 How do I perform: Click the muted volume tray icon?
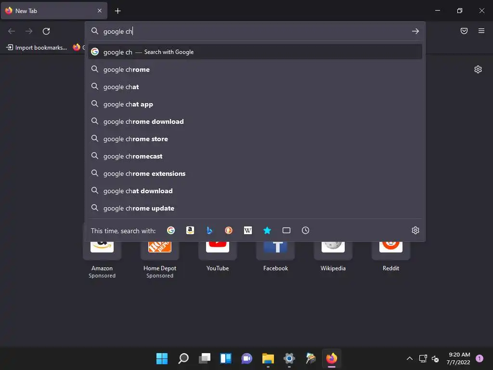click(x=435, y=358)
